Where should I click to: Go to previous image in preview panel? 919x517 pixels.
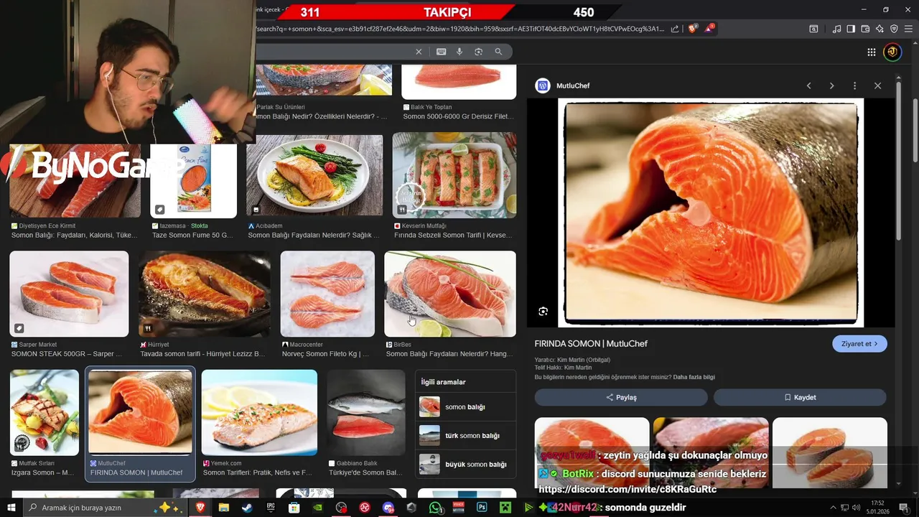click(808, 85)
